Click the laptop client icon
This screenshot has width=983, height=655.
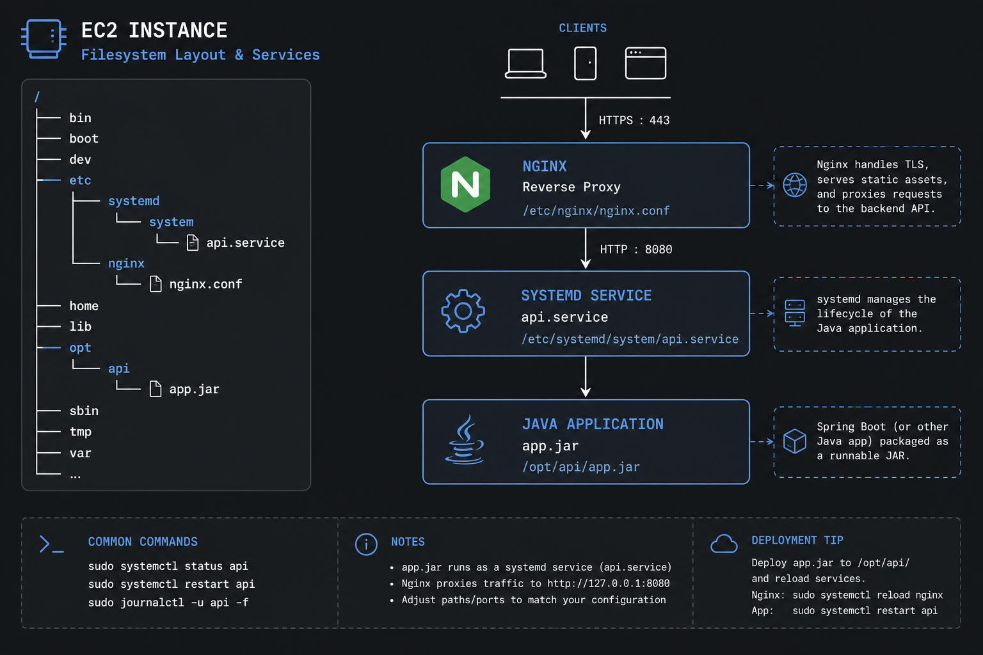point(525,63)
